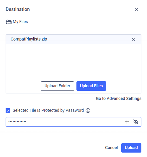The width and height of the screenshot is (147, 157).
Task: Click the Upload Folder button
Action: (57, 86)
